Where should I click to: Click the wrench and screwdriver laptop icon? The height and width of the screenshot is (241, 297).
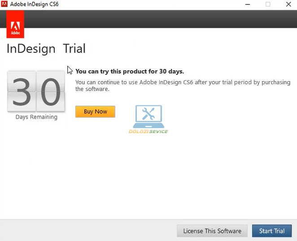[x=148, y=116]
